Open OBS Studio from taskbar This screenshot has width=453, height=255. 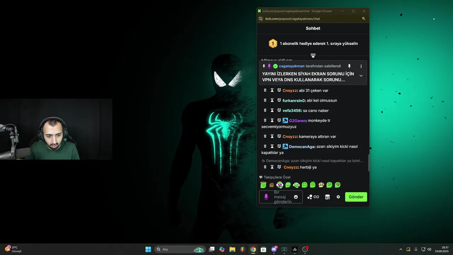[305, 249]
